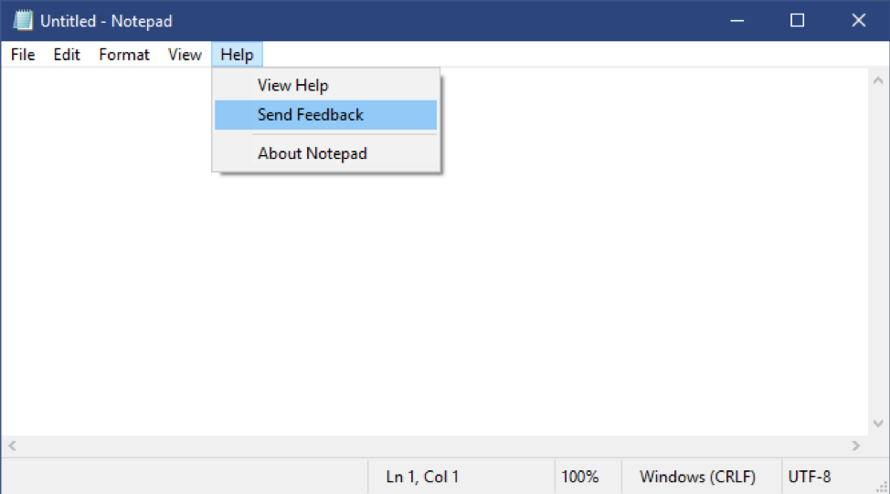Click the UTF-8 encoding indicator
The height and width of the screenshot is (494, 890).
point(810,477)
